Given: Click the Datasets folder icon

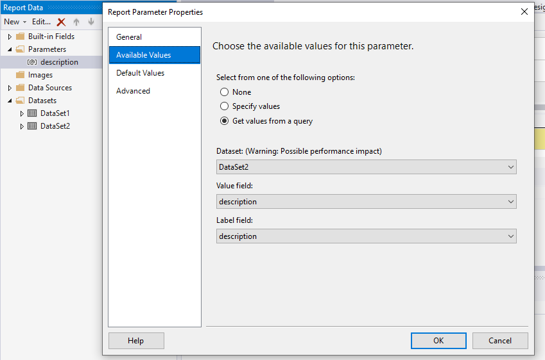Looking at the screenshot, I should click(x=21, y=101).
